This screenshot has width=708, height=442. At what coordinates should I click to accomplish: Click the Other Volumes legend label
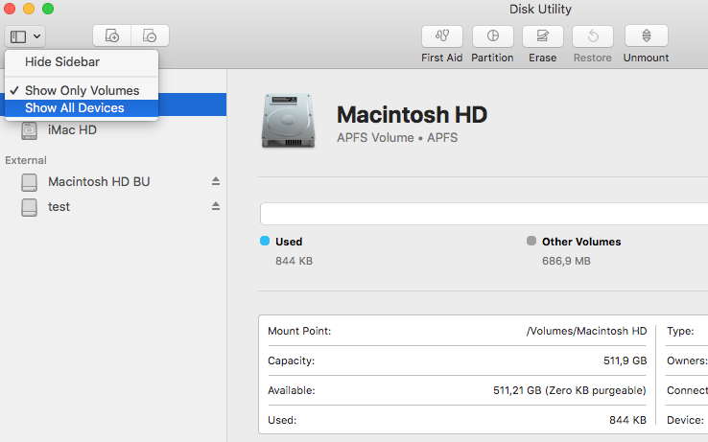tap(581, 242)
